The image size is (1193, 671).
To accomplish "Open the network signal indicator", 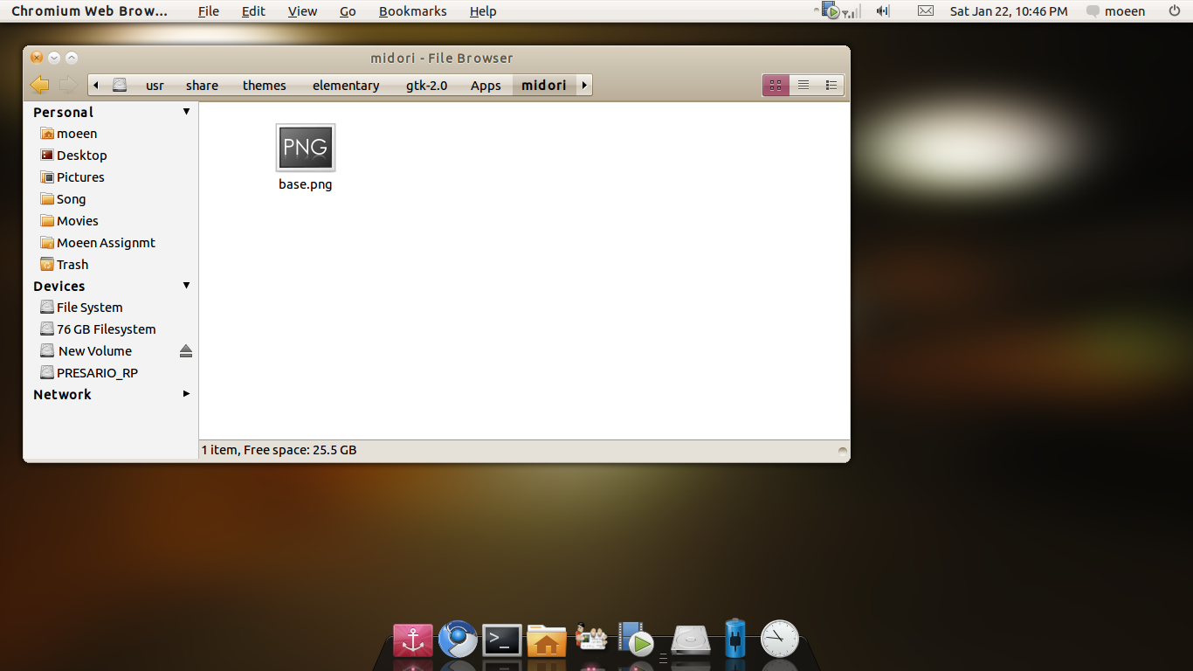I will pyautogui.click(x=852, y=11).
